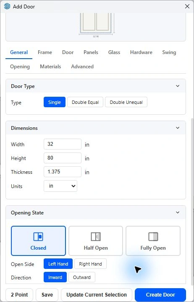Click the Open Side label
Screen dimensions: 194x302
click(22, 264)
